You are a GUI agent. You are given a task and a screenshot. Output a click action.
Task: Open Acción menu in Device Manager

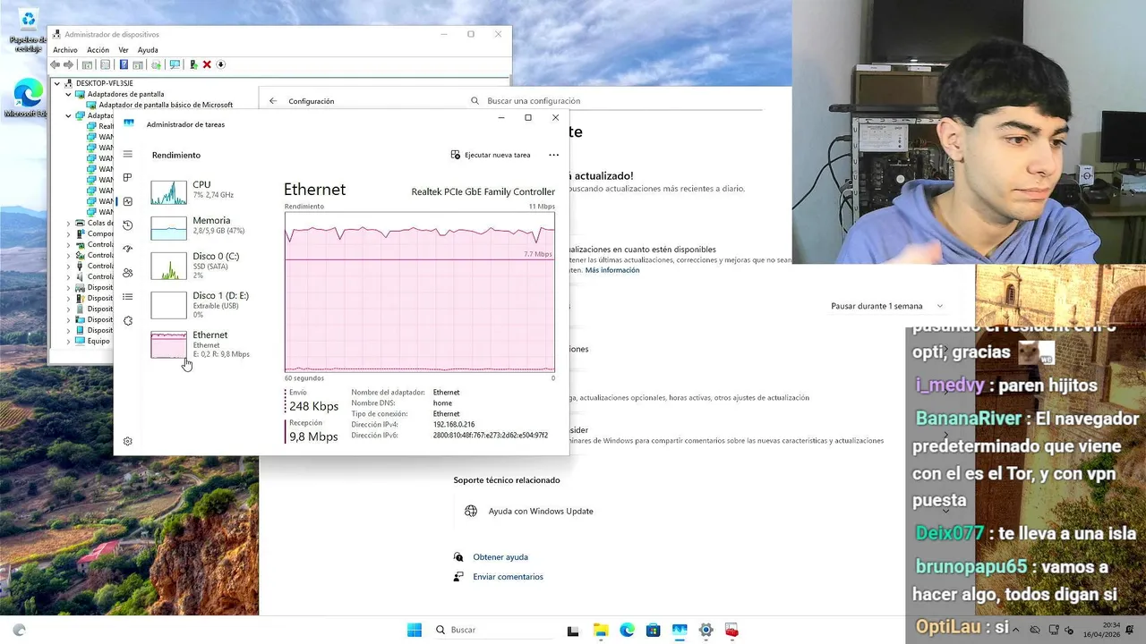pos(98,50)
